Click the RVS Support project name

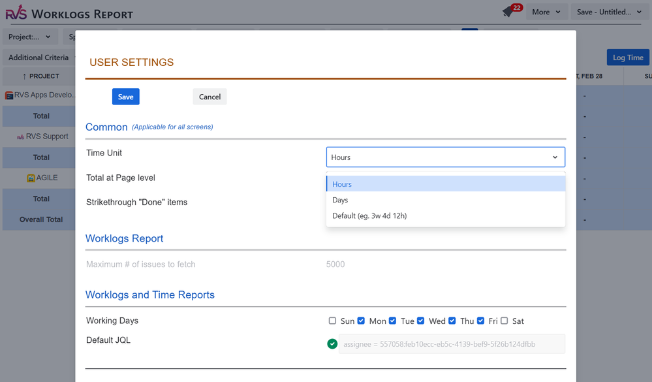[x=47, y=136]
